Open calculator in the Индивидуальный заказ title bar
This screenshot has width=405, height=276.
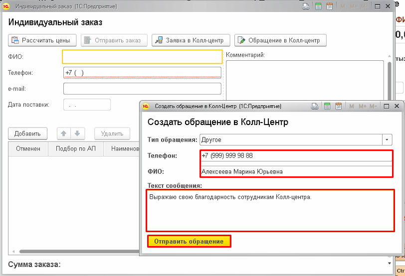[x=318, y=6]
